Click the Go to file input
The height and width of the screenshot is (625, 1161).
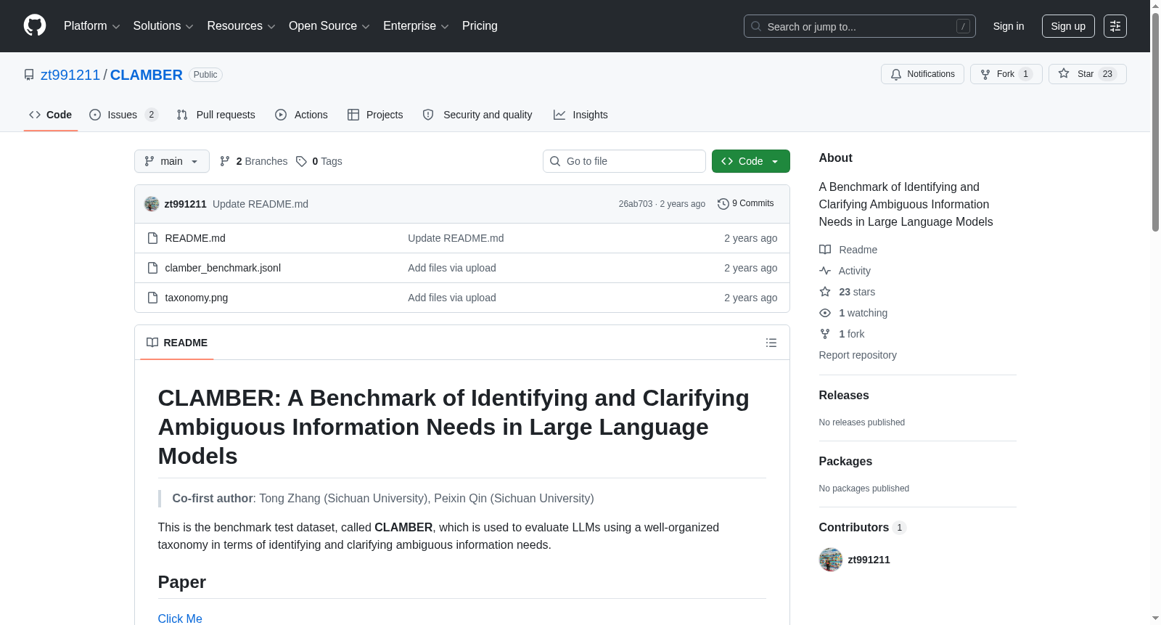pyautogui.click(x=624, y=161)
